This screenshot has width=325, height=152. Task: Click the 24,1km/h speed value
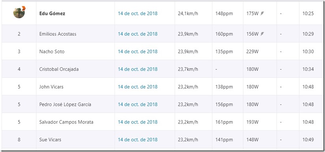click(x=188, y=14)
